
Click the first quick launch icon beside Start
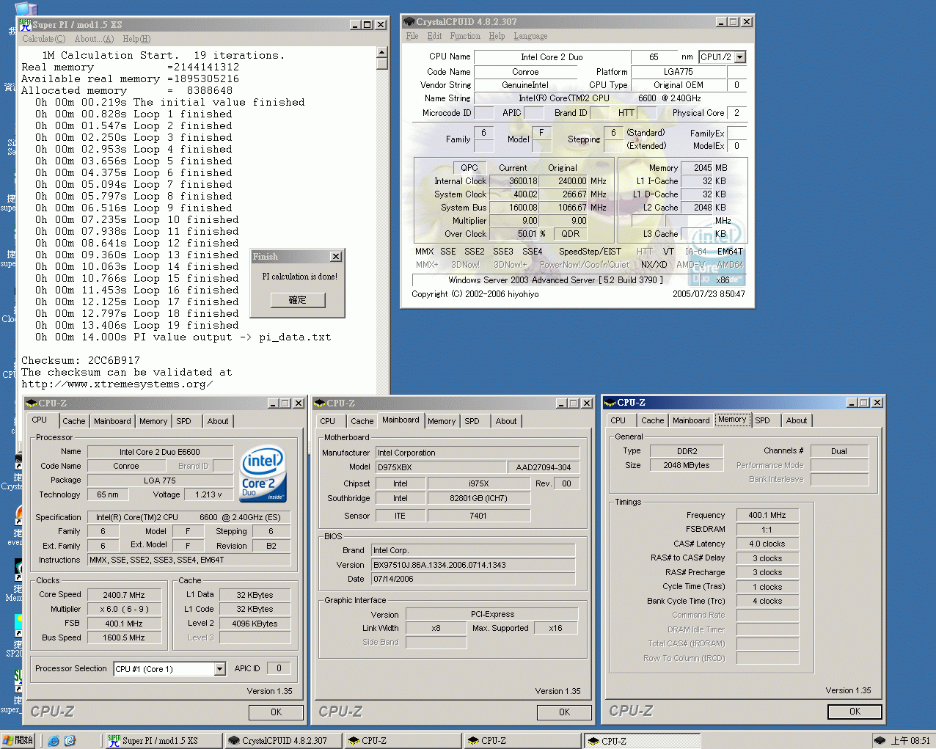click(x=54, y=741)
